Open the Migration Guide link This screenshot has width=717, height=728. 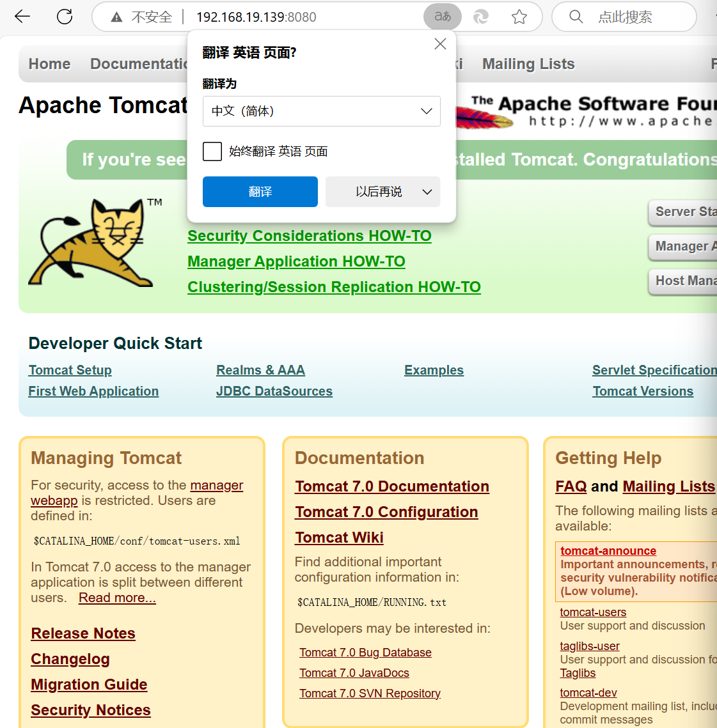coord(89,685)
